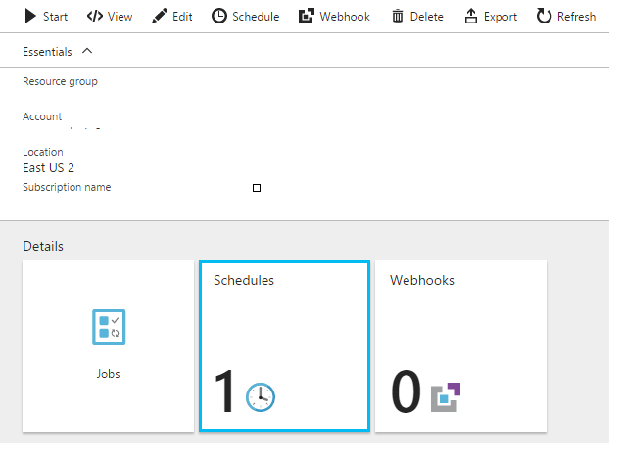The image size is (622, 460).
Task: Click the Subscription name label
Action: (x=67, y=187)
